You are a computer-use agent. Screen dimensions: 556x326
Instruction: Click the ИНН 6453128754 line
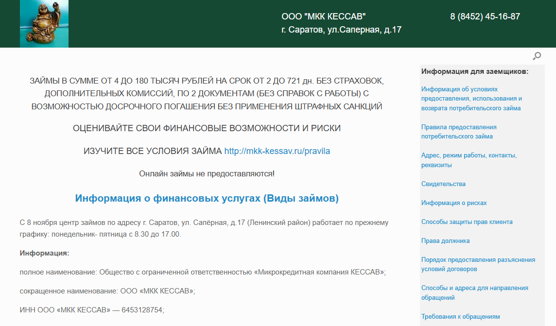coord(92,310)
